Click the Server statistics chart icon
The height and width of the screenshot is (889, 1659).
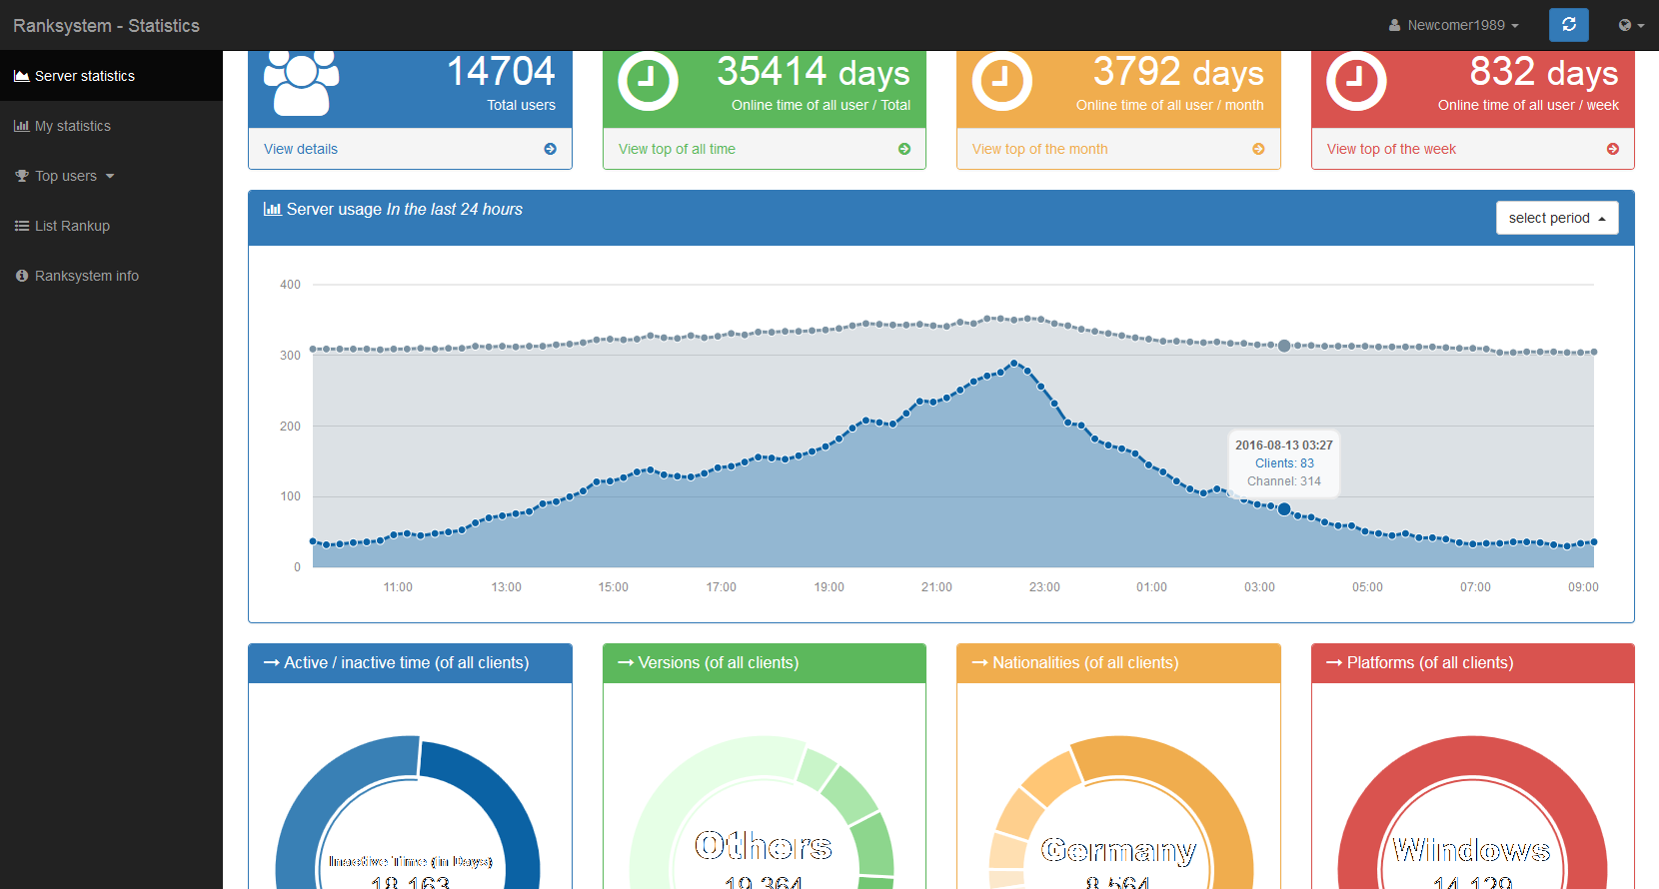click(21, 76)
